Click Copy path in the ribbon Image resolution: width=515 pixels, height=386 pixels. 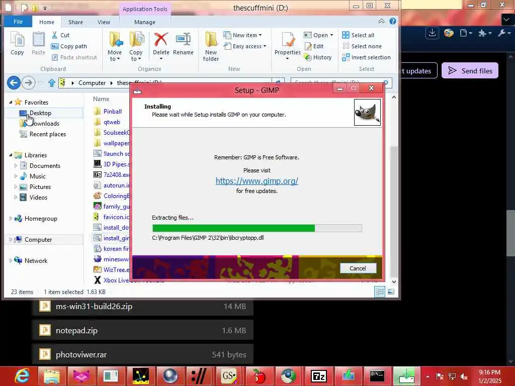69,46
